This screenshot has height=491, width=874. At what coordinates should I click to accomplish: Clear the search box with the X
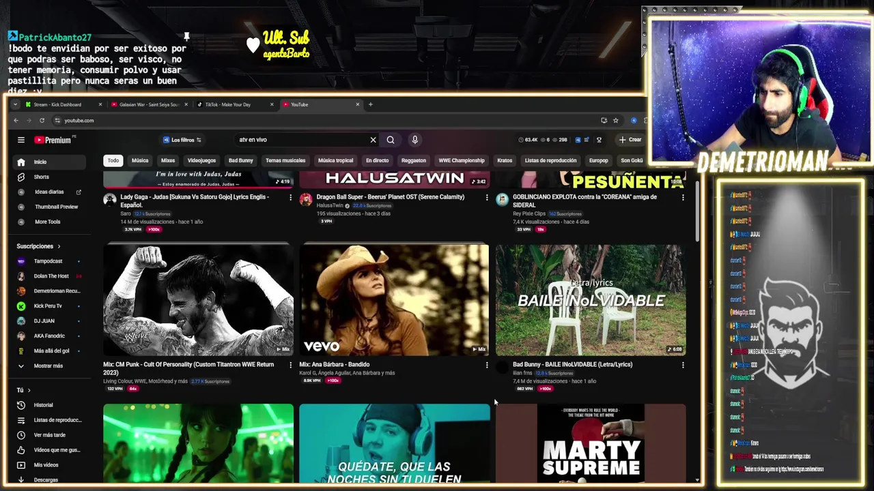coord(373,140)
